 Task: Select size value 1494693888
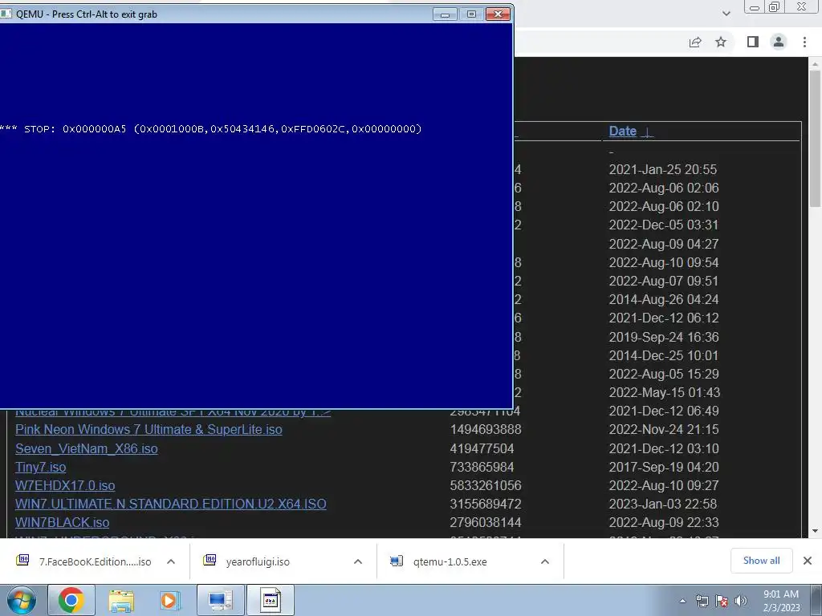point(486,430)
